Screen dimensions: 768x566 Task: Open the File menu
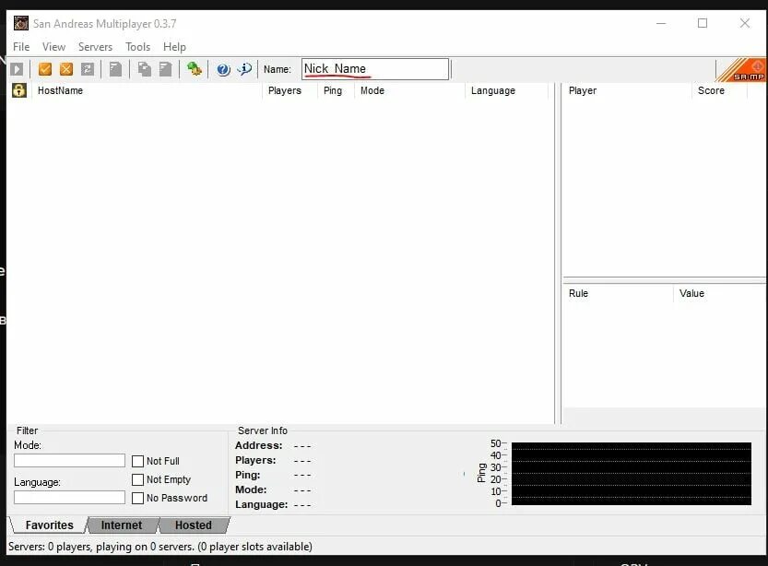21,46
